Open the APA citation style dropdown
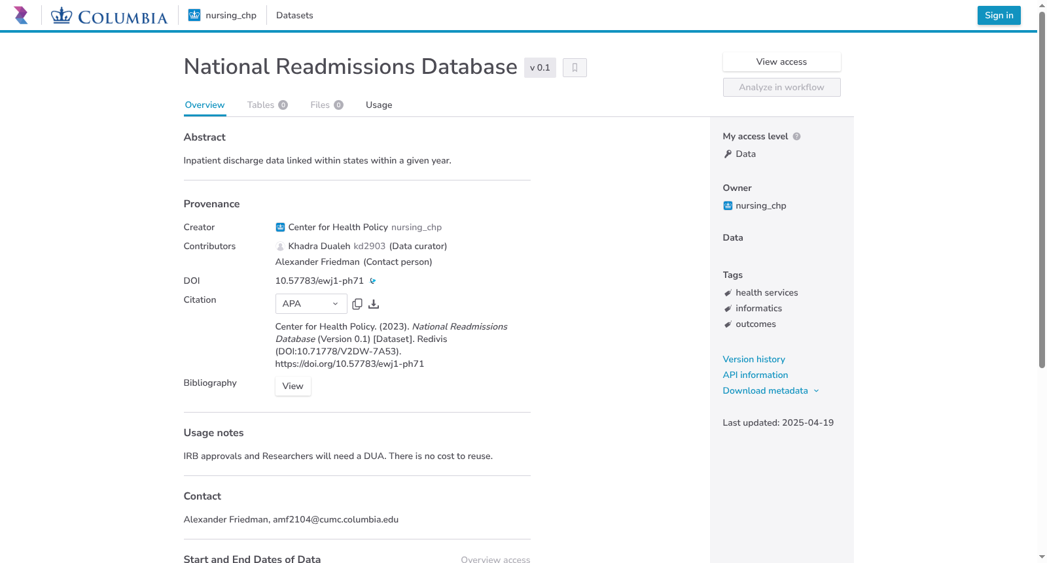The width and height of the screenshot is (1047, 563). [x=311, y=303]
